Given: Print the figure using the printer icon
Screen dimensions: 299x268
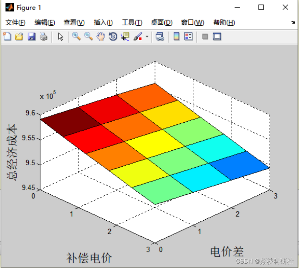Looking at the screenshot, I should pos(44,36).
